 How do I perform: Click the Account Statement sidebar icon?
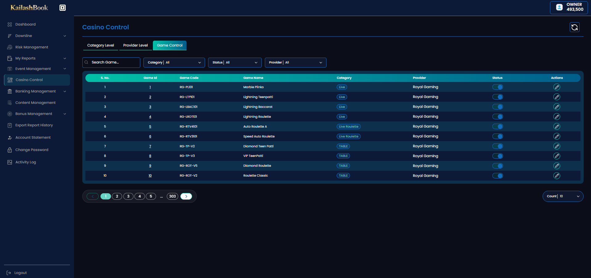[10, 137]
